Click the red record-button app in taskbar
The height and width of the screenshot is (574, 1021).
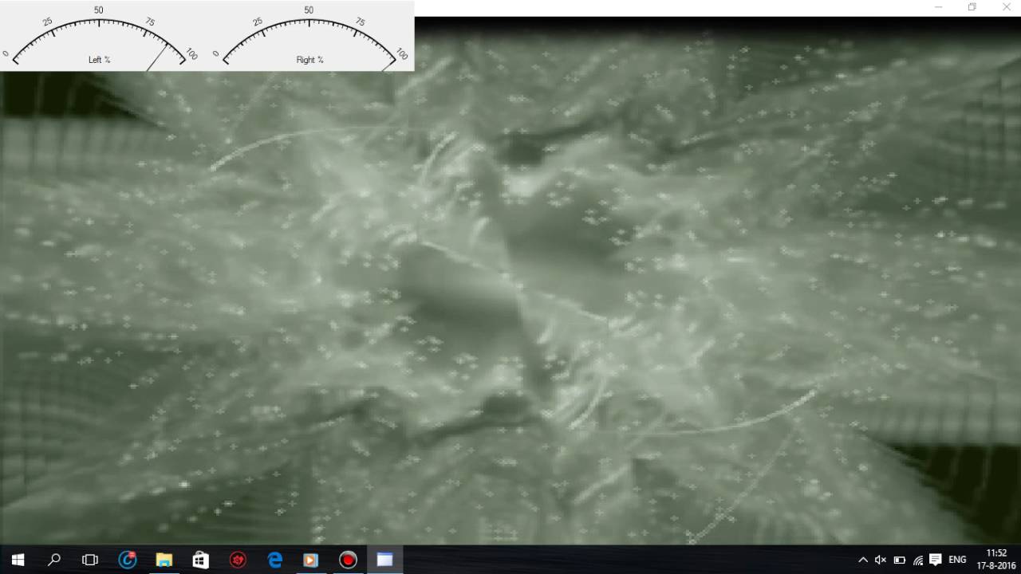click(348, 560)
